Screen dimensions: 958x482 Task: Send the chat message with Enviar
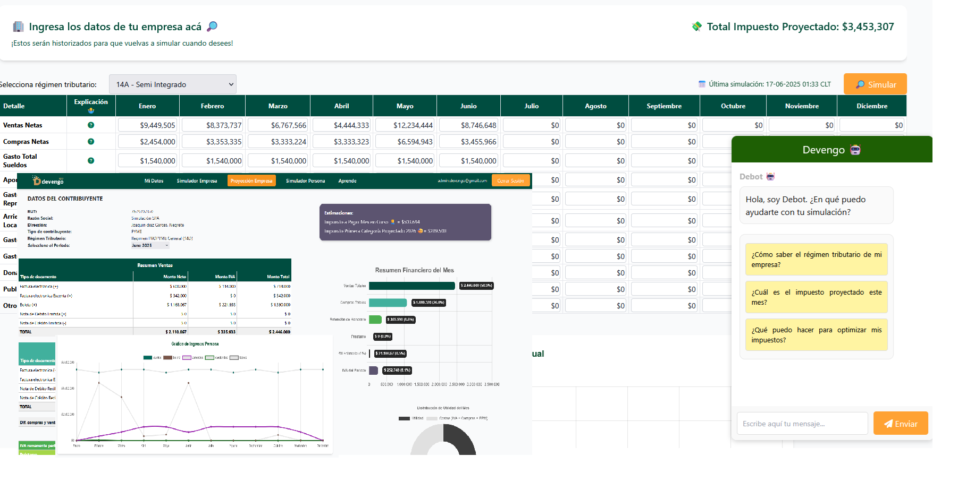[x=901, y=424]
